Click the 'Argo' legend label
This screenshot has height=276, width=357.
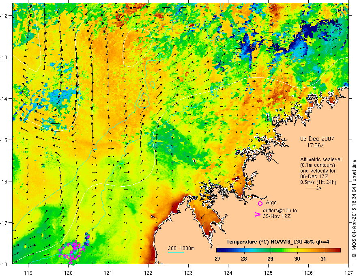(271, 203)
